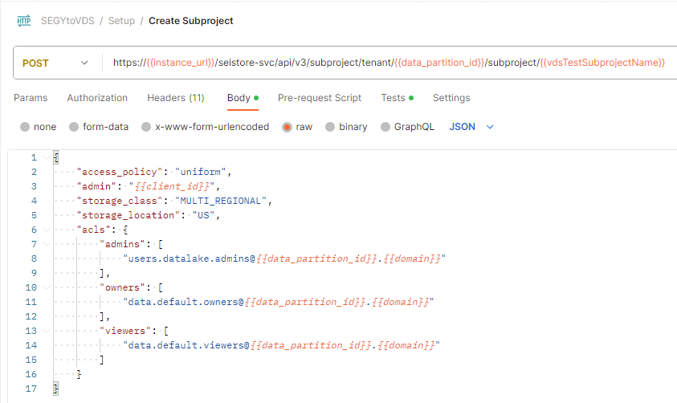Open the SEGYtoVDS collection breadcrumb

point(67,21)
